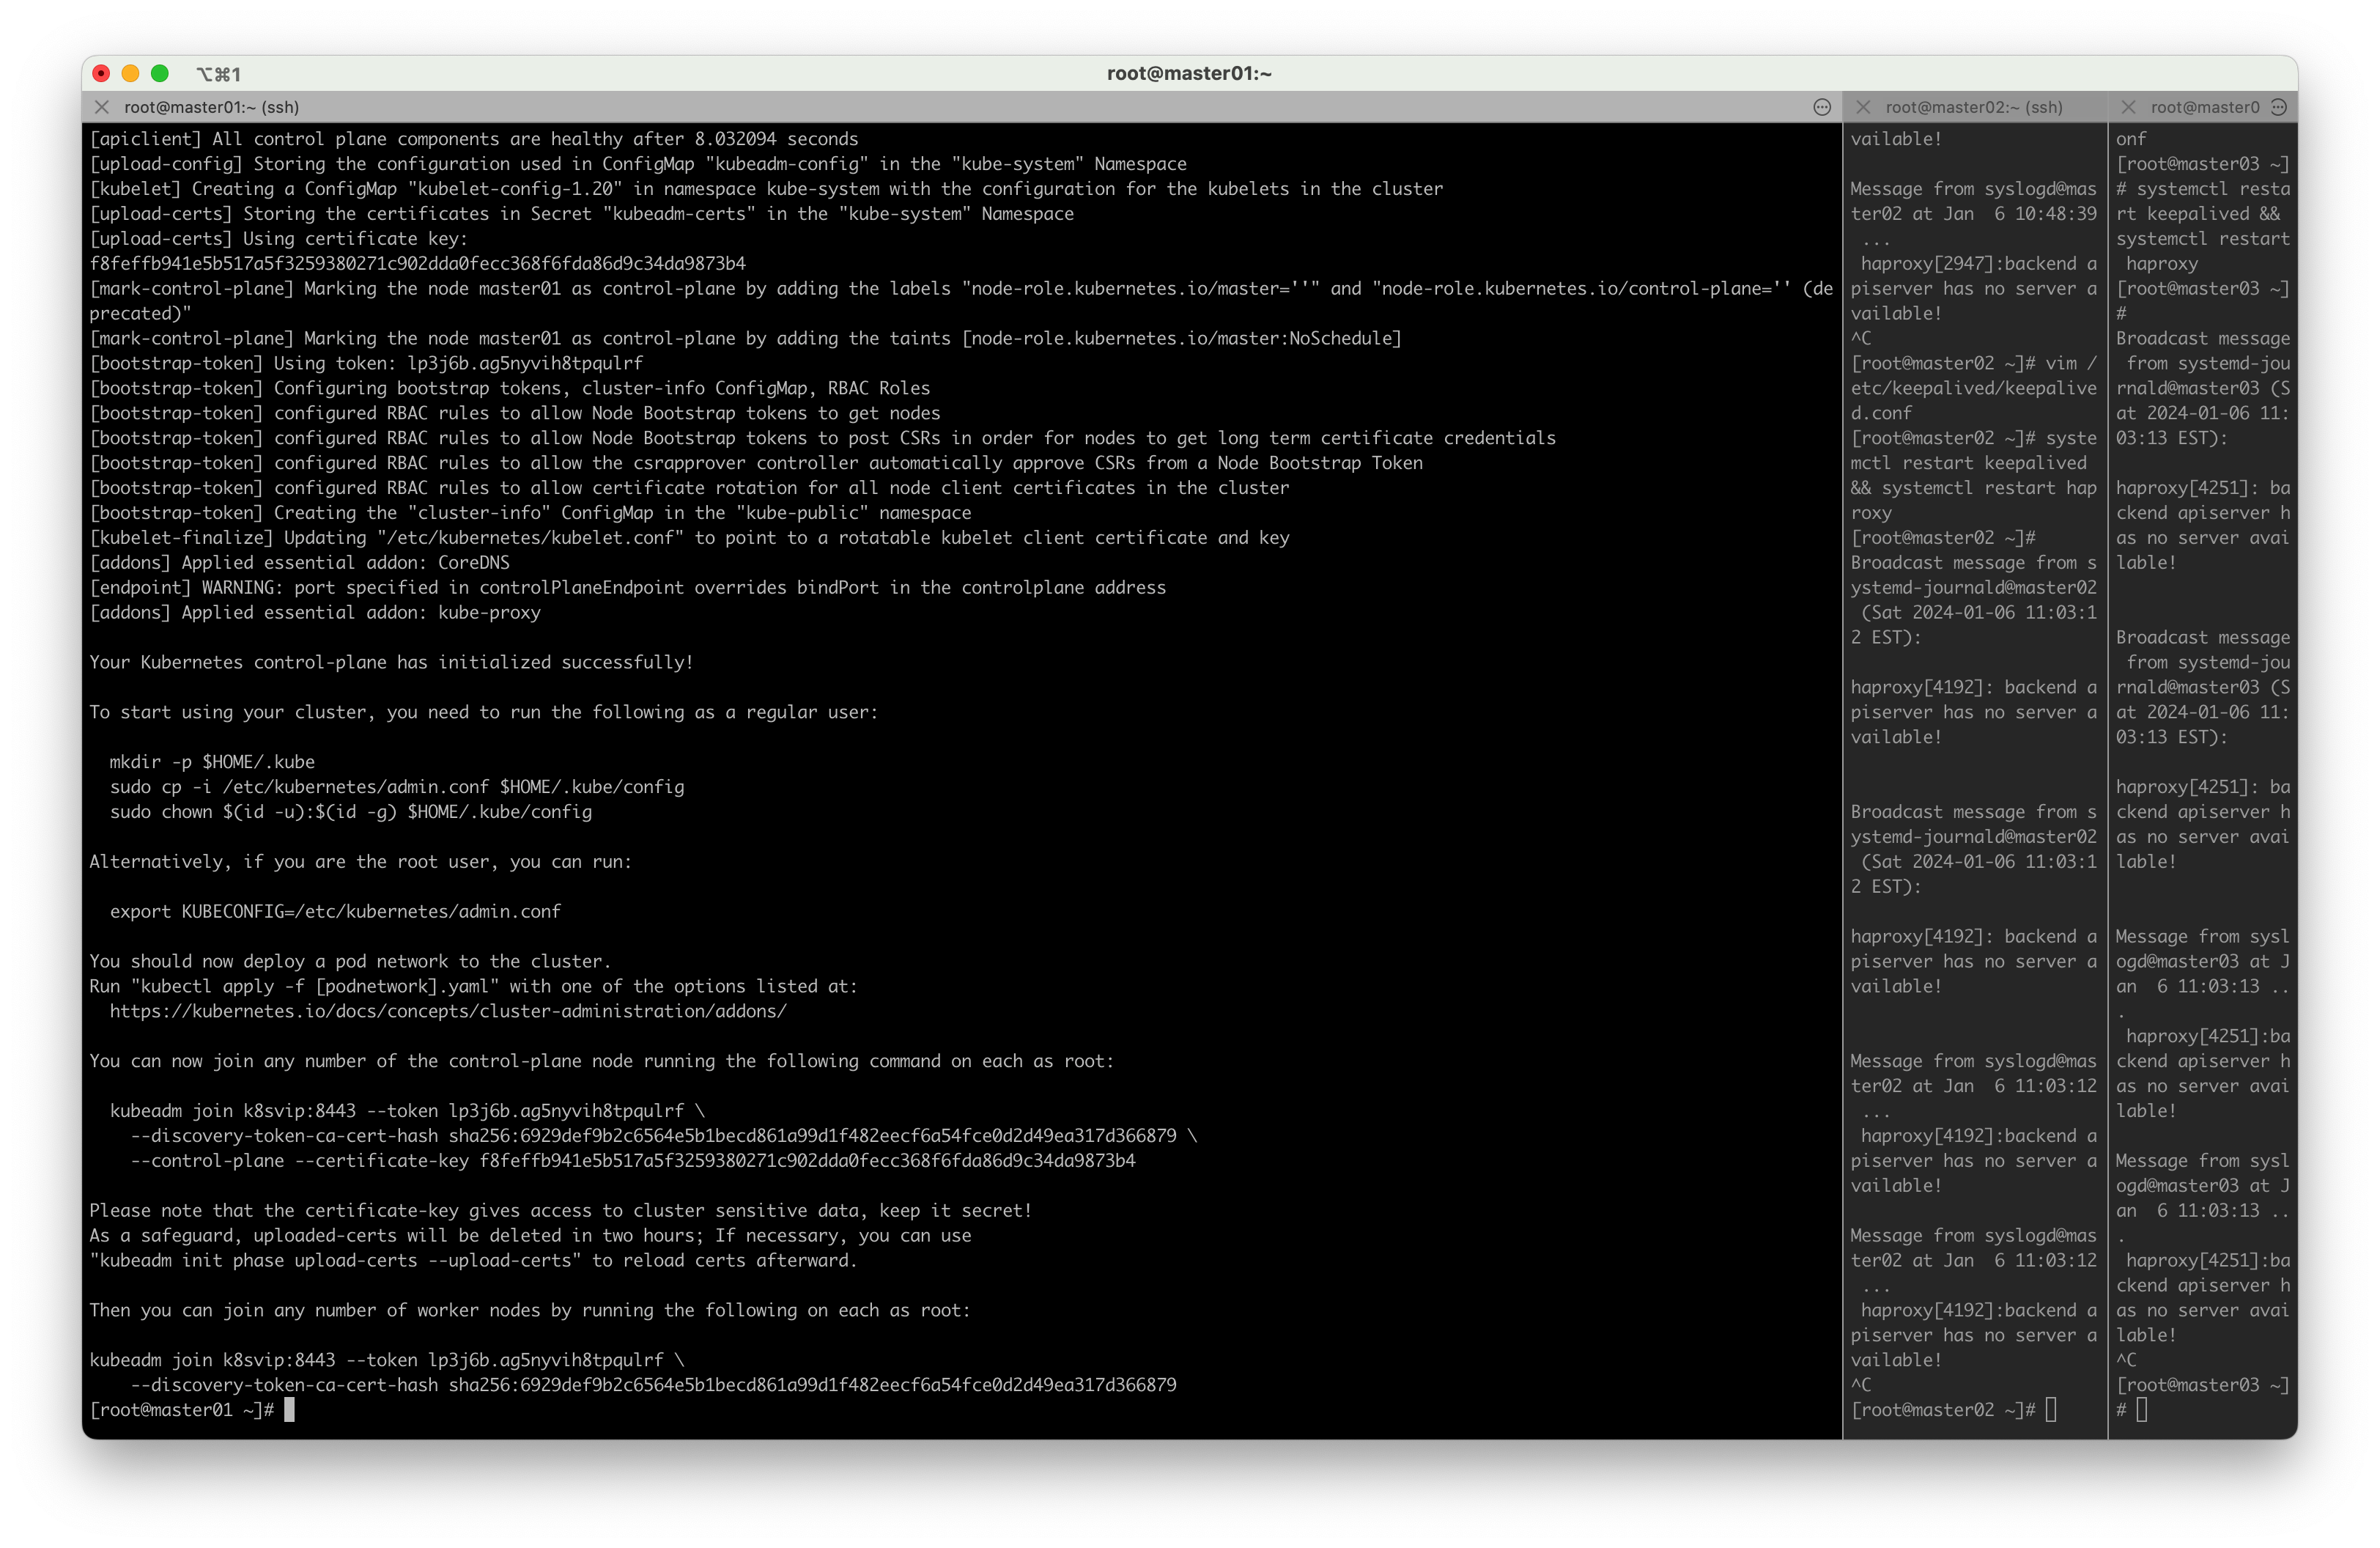Click the 'sudo cp -i /etc/kubernetes/admin.conf' line
Image resolution: width=2380 pixels, height=1548 pixels.
[397, 787]
